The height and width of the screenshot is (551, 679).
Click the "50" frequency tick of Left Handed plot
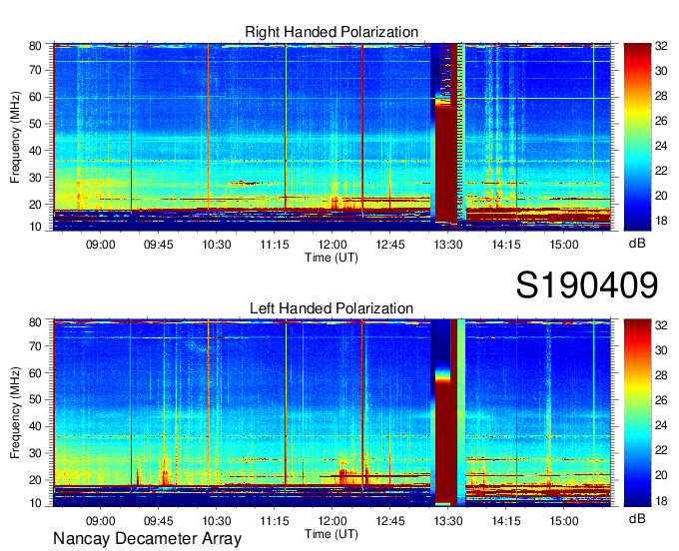[x=35, y=399]
